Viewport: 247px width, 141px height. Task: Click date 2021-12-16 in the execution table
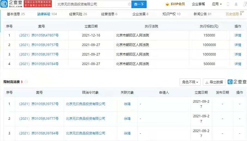point(91,35)
